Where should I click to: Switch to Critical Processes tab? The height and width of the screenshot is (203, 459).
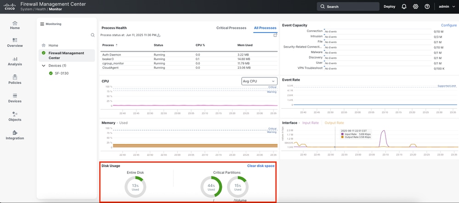click(x=231, y=28)
